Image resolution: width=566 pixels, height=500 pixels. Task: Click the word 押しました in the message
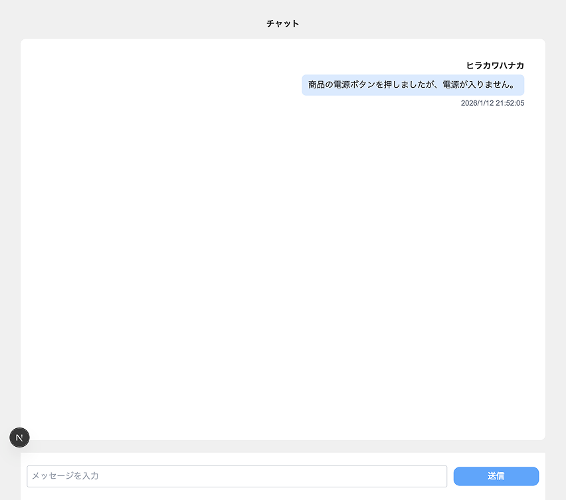tap(404, 85)
